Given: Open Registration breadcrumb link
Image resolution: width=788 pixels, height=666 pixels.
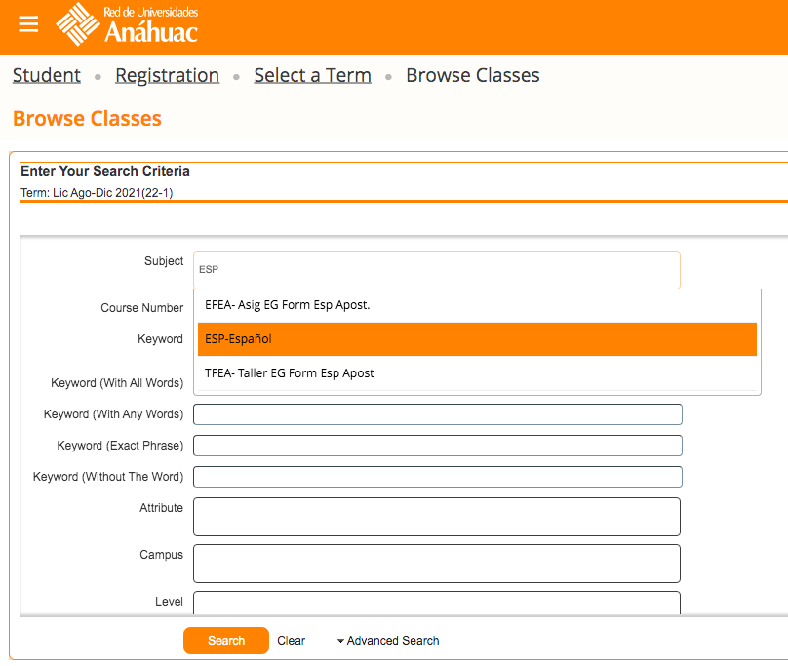Looking at the screenshot, I should pyautogui.click(x=167, y=75).
